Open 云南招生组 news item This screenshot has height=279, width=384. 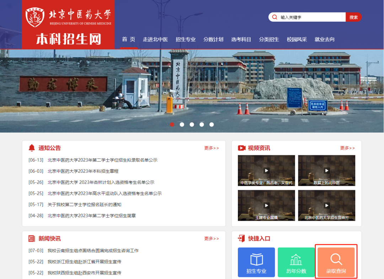[x=93, y=251]
